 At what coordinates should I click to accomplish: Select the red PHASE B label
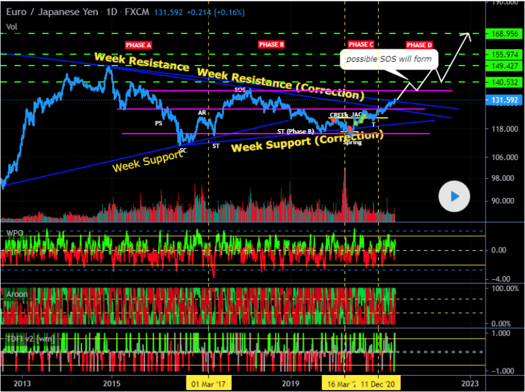click(x=271, y=45)
